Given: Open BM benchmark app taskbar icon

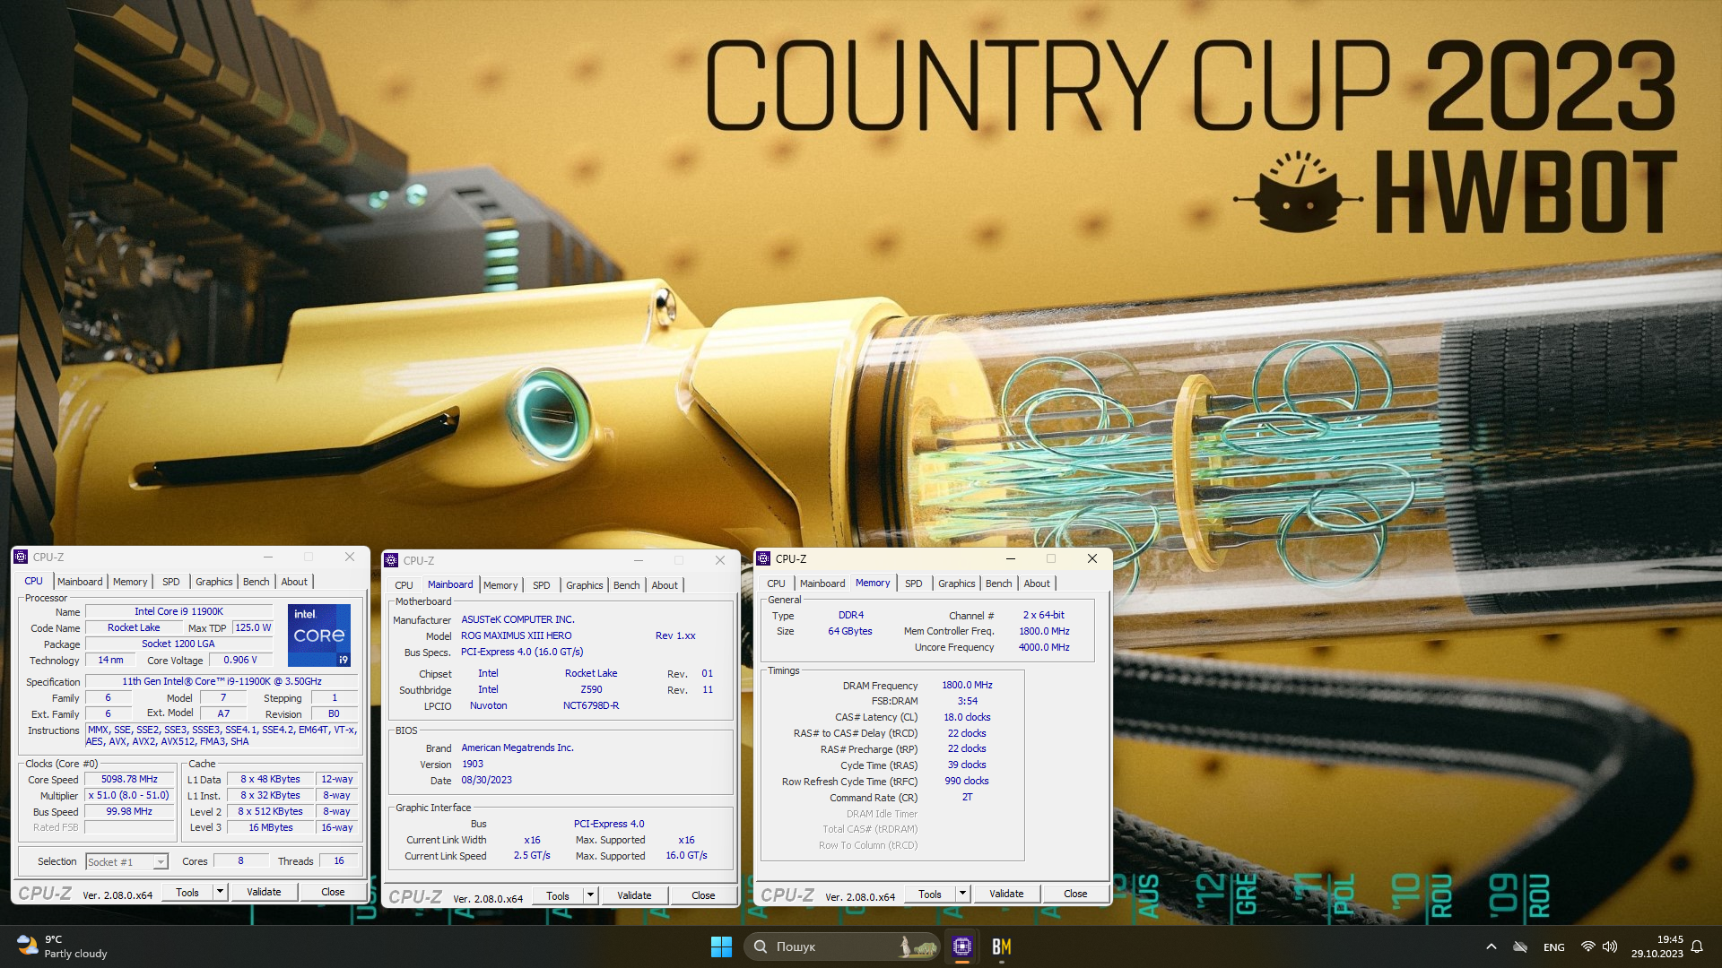Looking at the screenshot, I should click(1002, 946).
